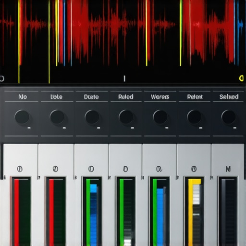Select the Dtate channel header

91,97
